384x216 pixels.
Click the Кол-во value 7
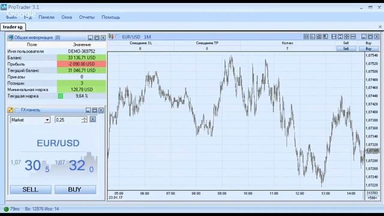pyautogui.click(x=287, y=49)
